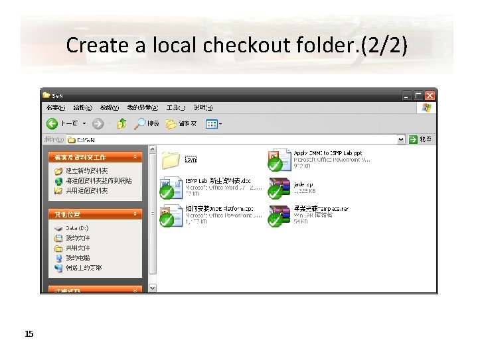Viewport: 478px width, 358px height.
Task: Go up one folder level
Action: [122, 123]
